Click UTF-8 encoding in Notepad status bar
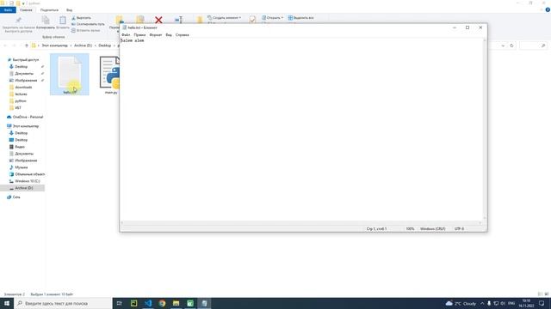Screen dimensions: 551x309 point(459,229)
